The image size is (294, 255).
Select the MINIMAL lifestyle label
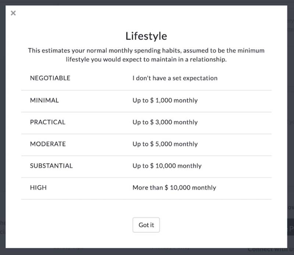click(x=44, y=100)
